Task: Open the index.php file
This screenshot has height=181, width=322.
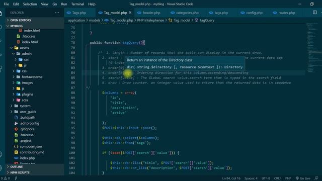Action: (27, 158)
